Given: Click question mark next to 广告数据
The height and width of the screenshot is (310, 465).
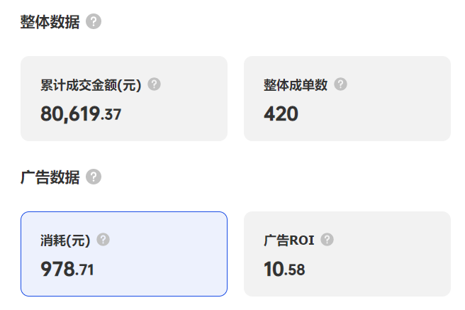Looking at the screenshot, I should tap(94, 177).
